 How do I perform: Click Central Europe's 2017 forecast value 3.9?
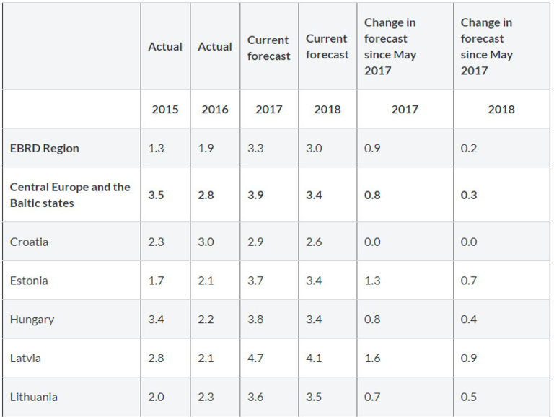click(x=255, y=195)
